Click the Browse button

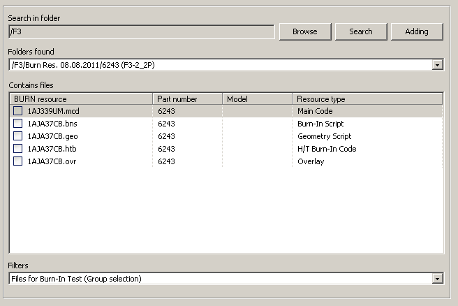pyautogui.click(x=304, y=31)
